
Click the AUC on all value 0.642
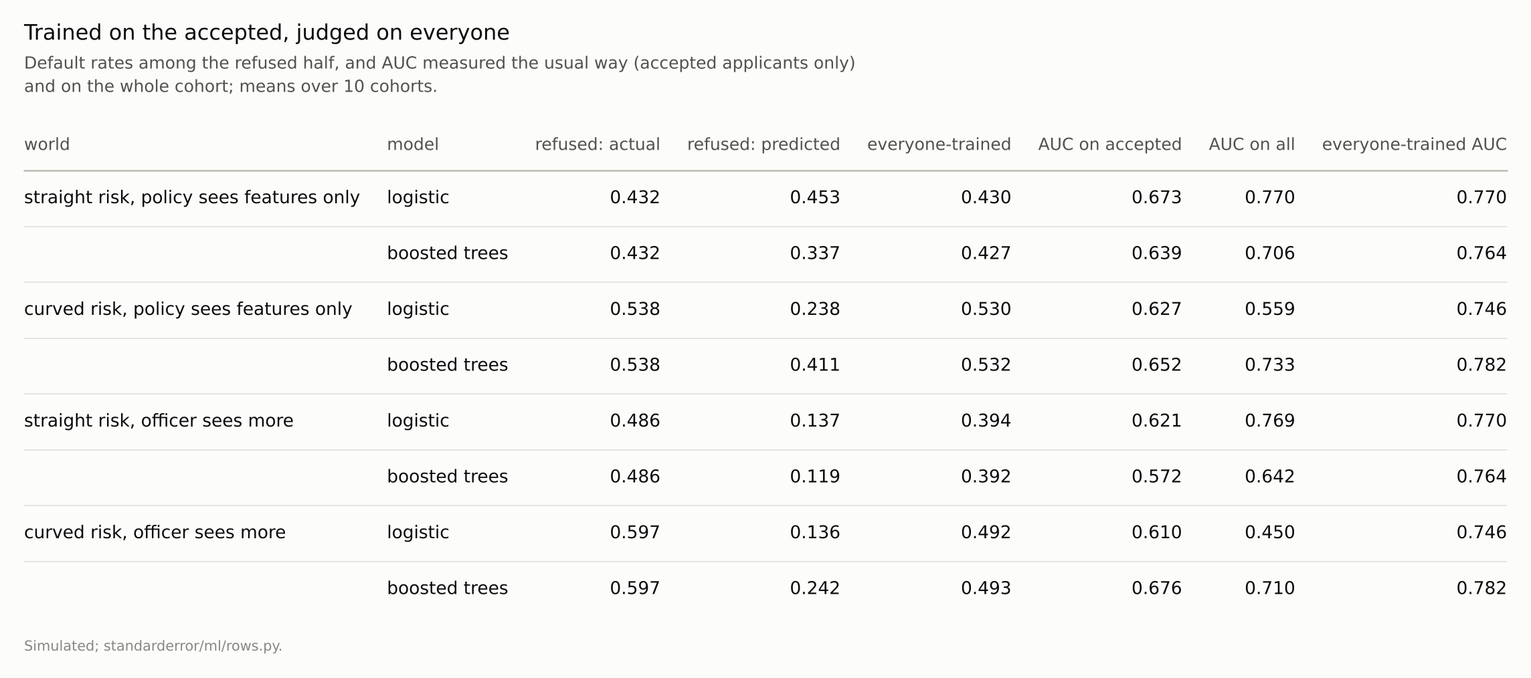[1270, 477]
